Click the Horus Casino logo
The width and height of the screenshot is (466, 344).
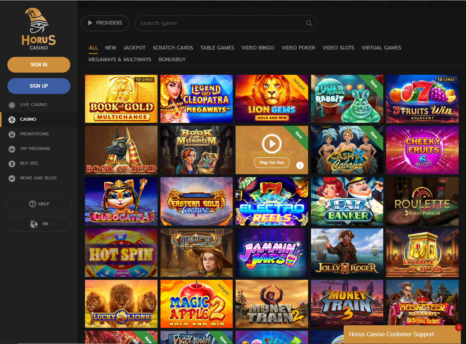pyautogui.click(x=38, y=29)
